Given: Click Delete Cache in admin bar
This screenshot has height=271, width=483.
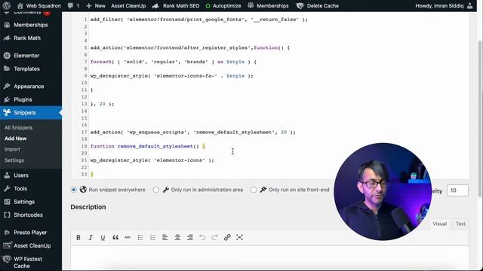Looking at the screenshot, I should point(317,5).
